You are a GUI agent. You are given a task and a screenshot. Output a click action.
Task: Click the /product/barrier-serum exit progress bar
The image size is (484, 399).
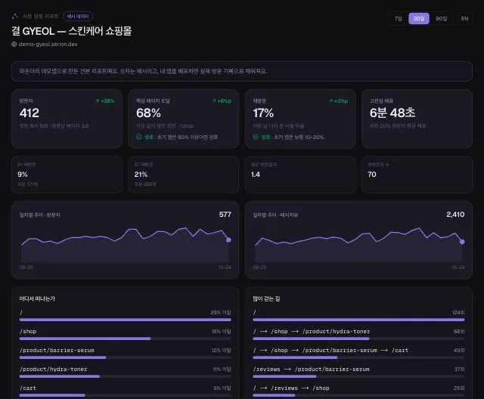(x=125, y=357)
